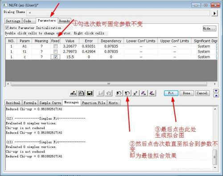Image resolution: width=223 pixels, height=176 pixels.
Task: Open the create/edit fitting function icon
Action: click(82, 93)
